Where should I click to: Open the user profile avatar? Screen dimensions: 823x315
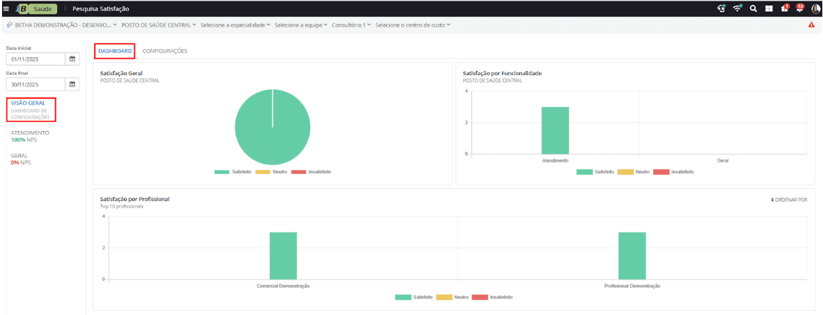pos(816,9)
